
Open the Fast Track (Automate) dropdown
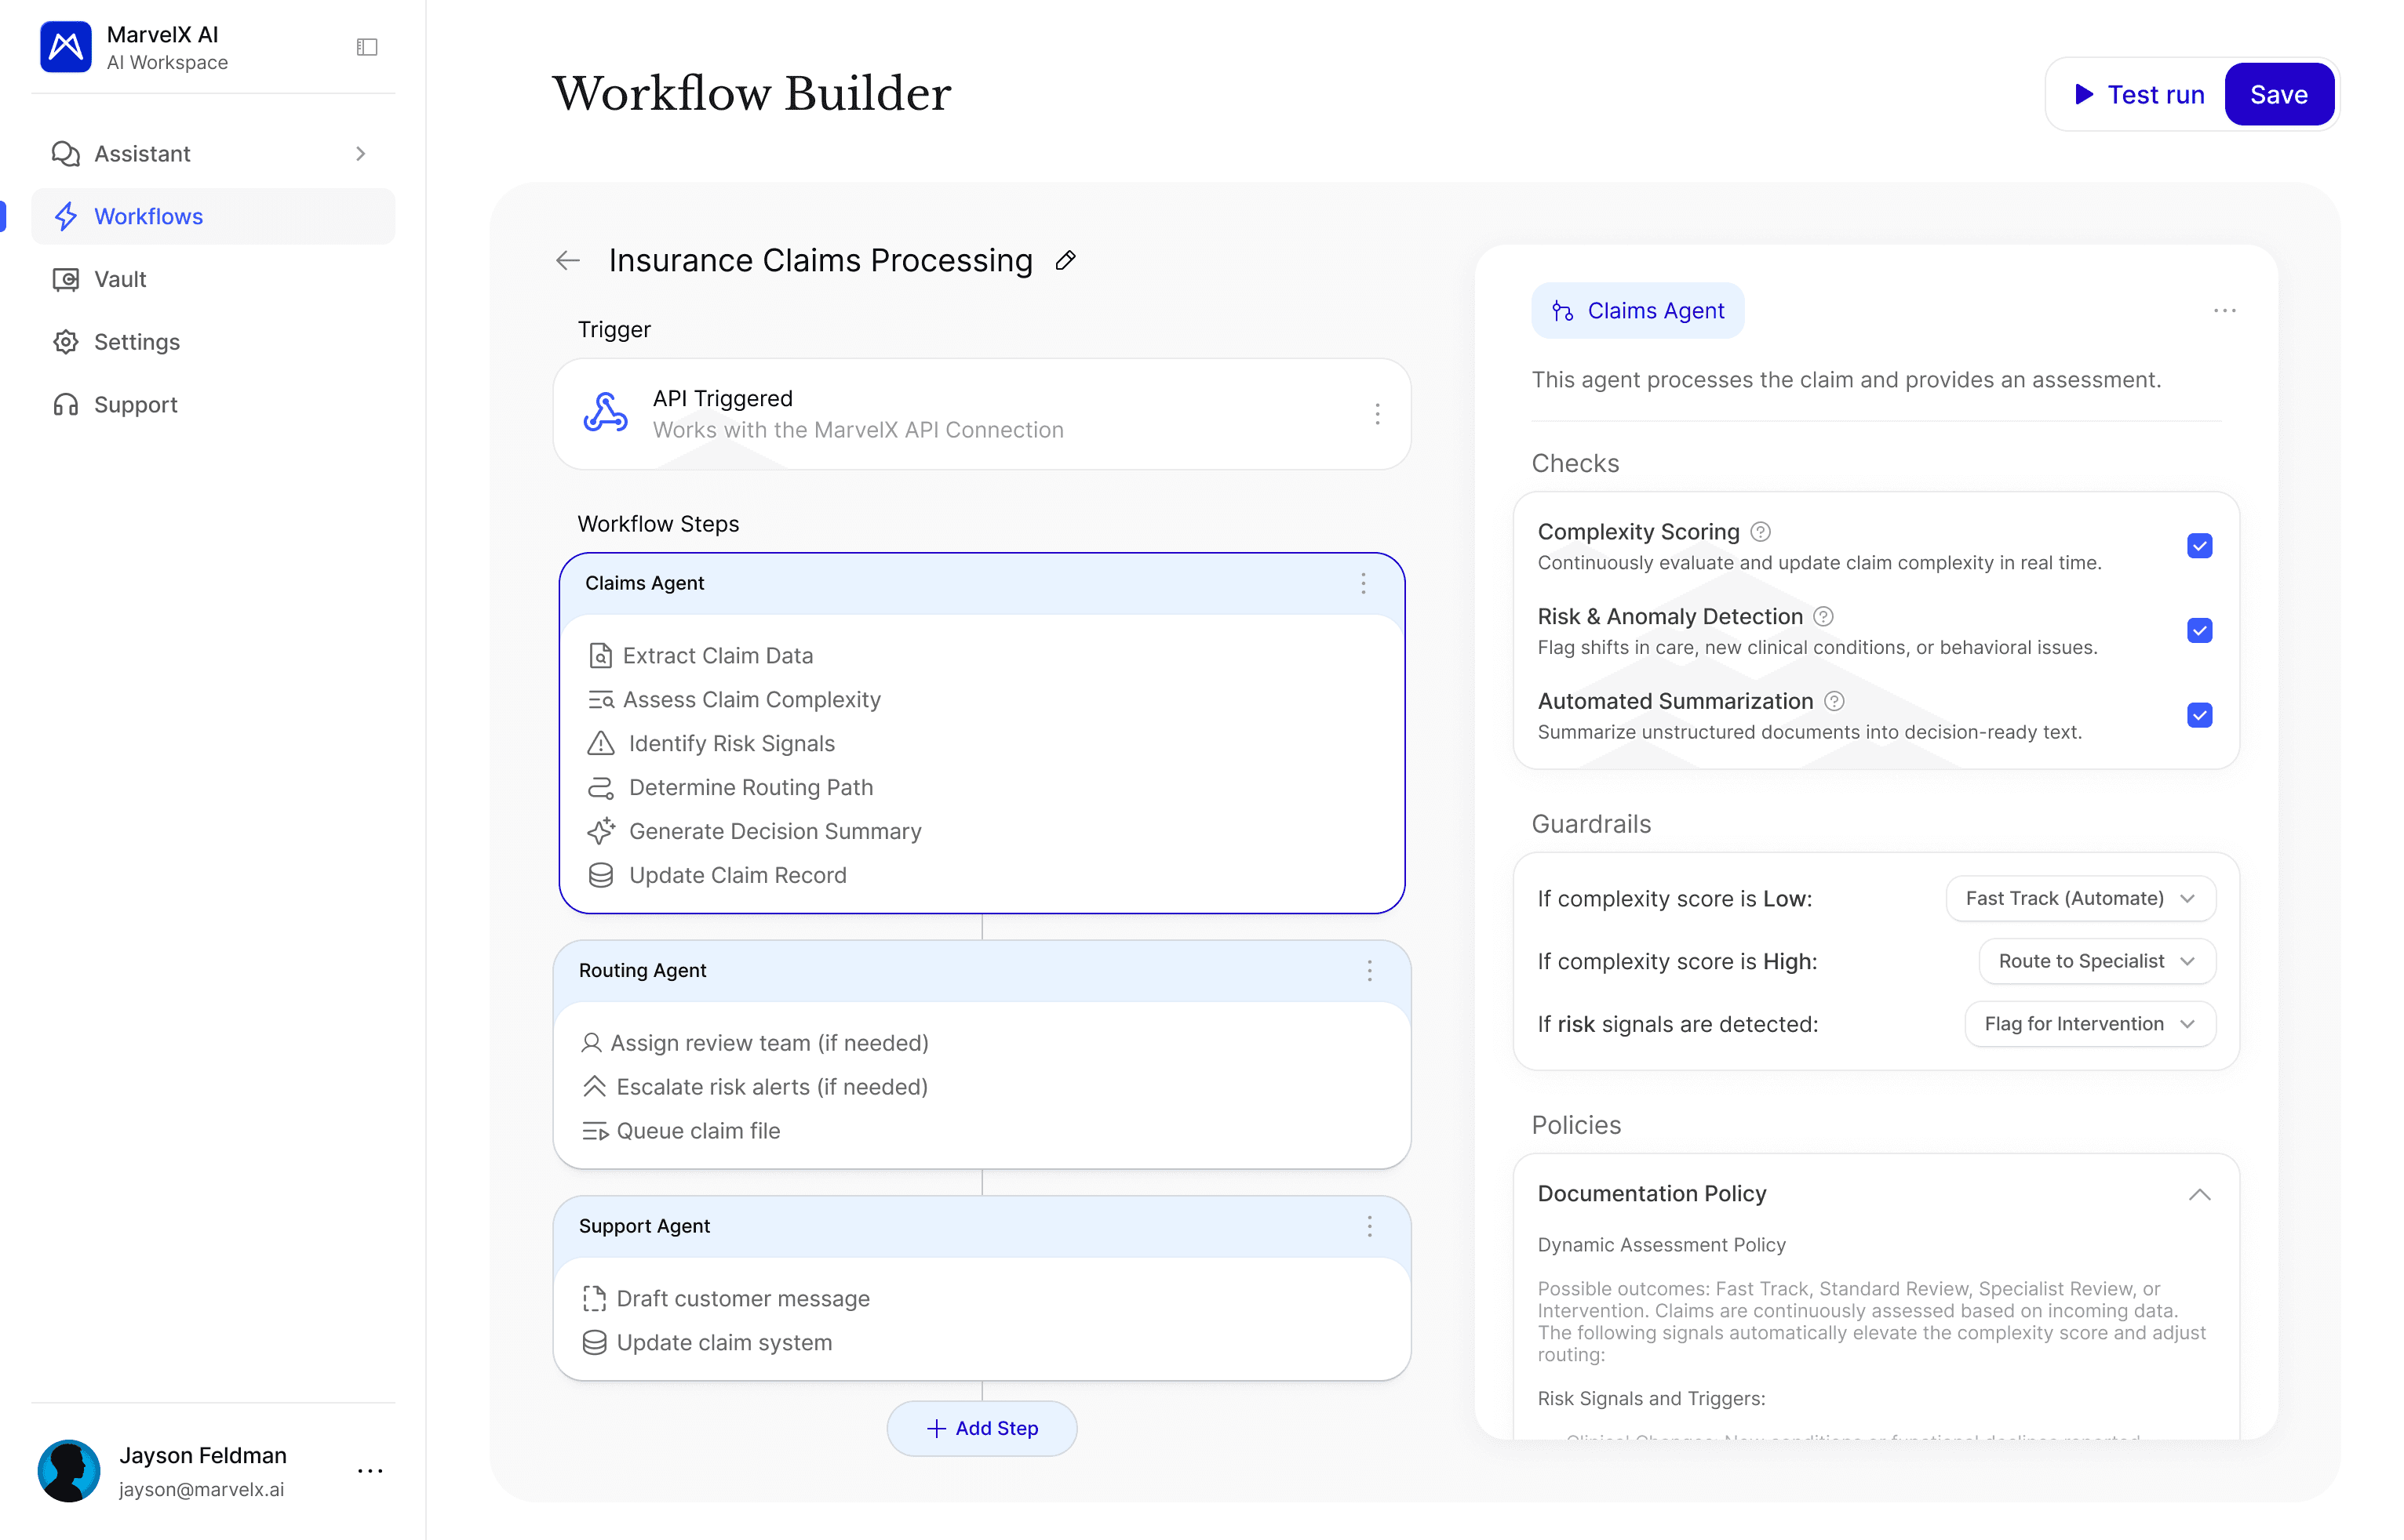(2080, 898)
